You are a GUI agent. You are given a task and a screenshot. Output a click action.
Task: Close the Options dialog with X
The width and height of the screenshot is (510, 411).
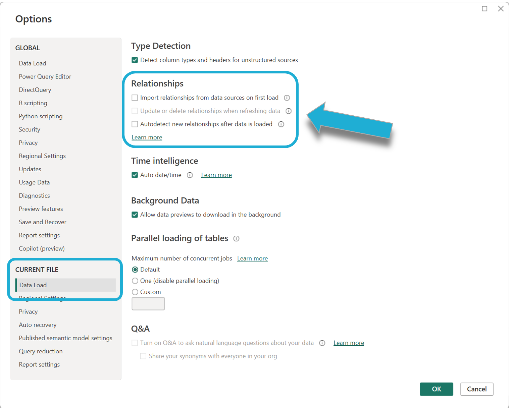[x=501, y=9]
